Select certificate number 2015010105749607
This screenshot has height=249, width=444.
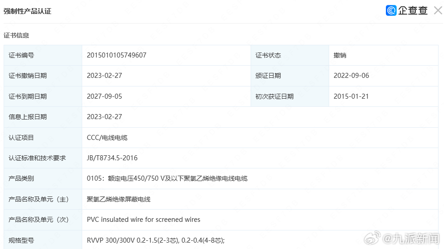point(116,55)
